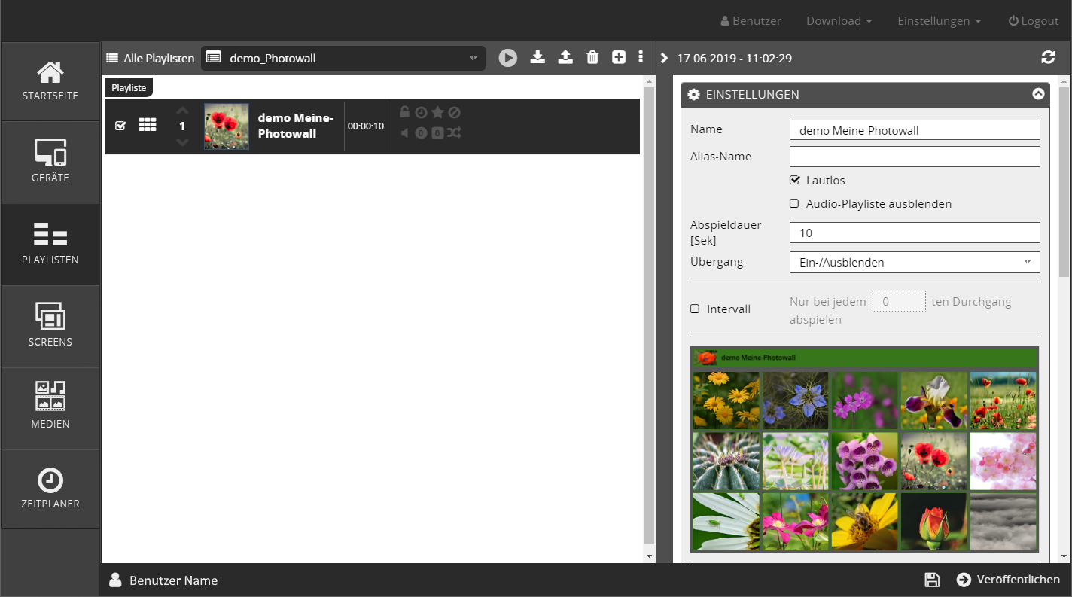Enable the Intervall checkbox
Viewport: 1072px width, 597px height.
[x=695, y=309]
